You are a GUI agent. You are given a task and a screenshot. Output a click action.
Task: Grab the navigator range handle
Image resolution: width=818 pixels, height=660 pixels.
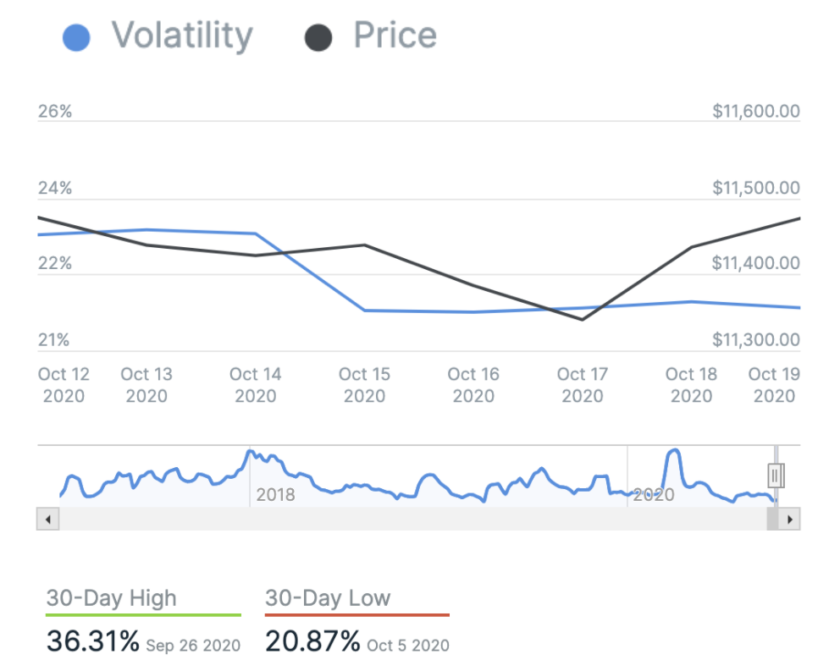coord(775,476)
